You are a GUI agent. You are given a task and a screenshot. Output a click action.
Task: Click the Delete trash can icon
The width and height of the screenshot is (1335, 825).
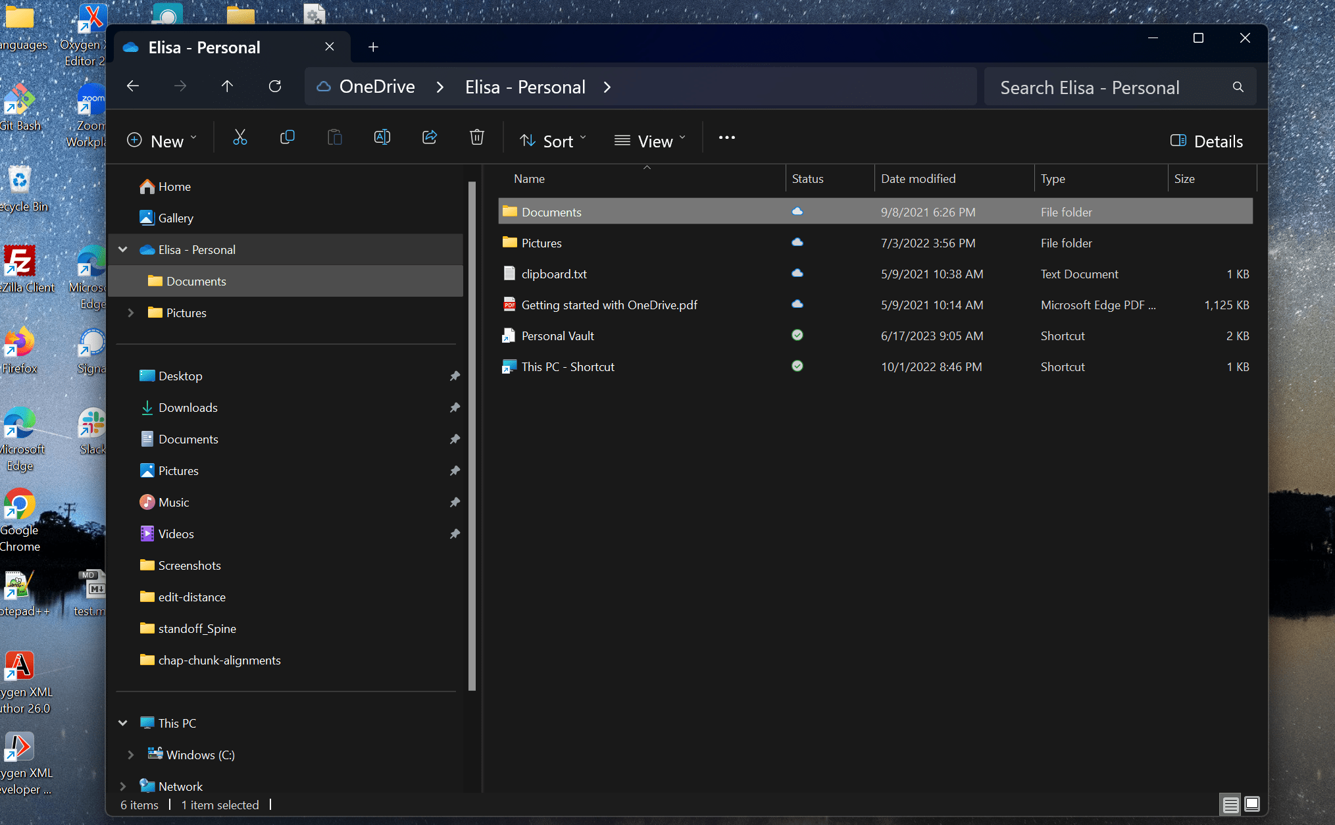tap(477, 137)
